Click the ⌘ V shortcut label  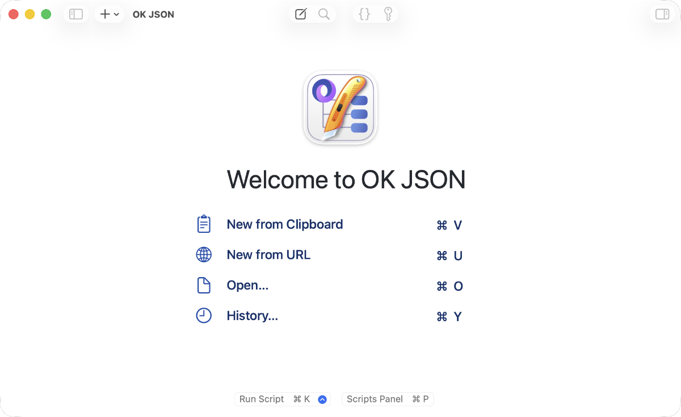tap(449, 225)
